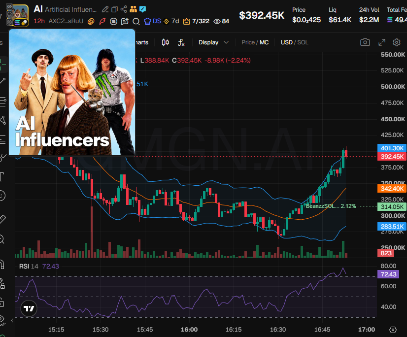407x337 pixels.
Task: Open candlestick chart style selector
Action: 166,42
